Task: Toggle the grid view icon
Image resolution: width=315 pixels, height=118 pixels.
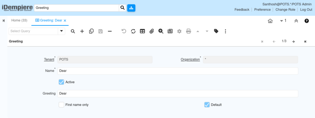Action: pyautogui.click(x=142, y=31)
